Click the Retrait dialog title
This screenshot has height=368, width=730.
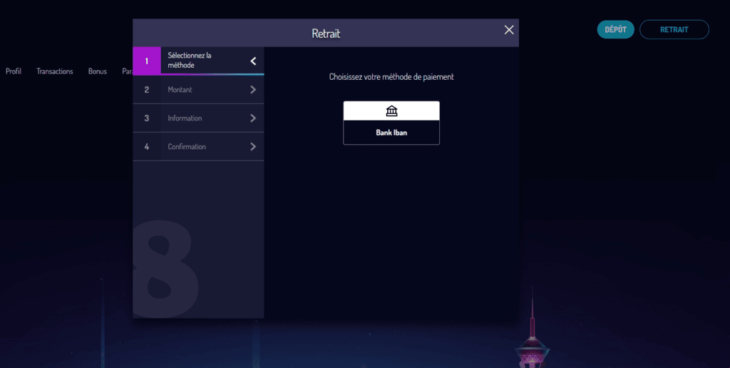pos(326,34)
